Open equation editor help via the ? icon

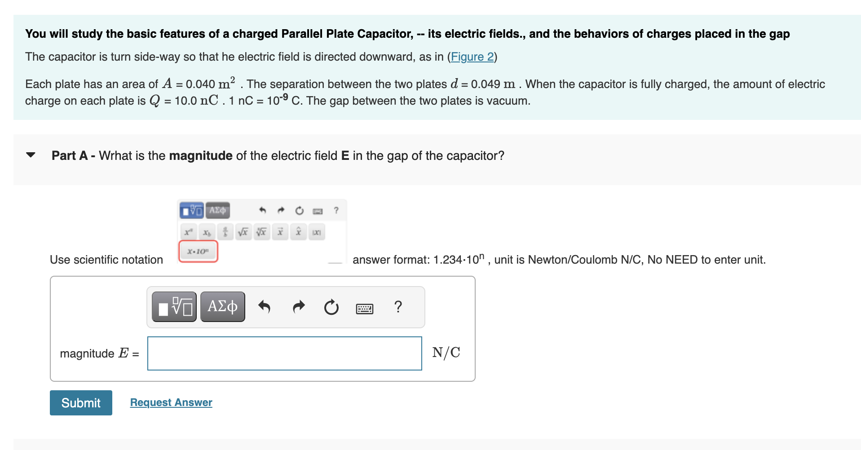coord(398,307)
